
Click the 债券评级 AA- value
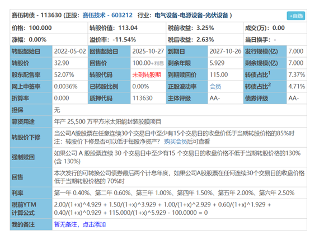click(294, 98)
